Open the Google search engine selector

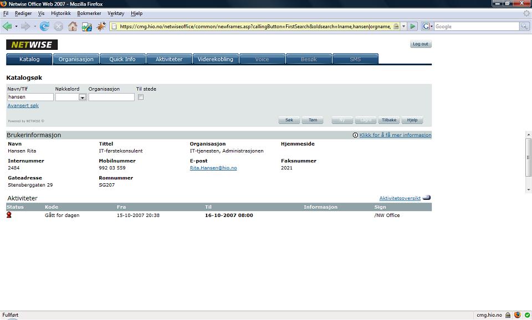tap(427, 27)
